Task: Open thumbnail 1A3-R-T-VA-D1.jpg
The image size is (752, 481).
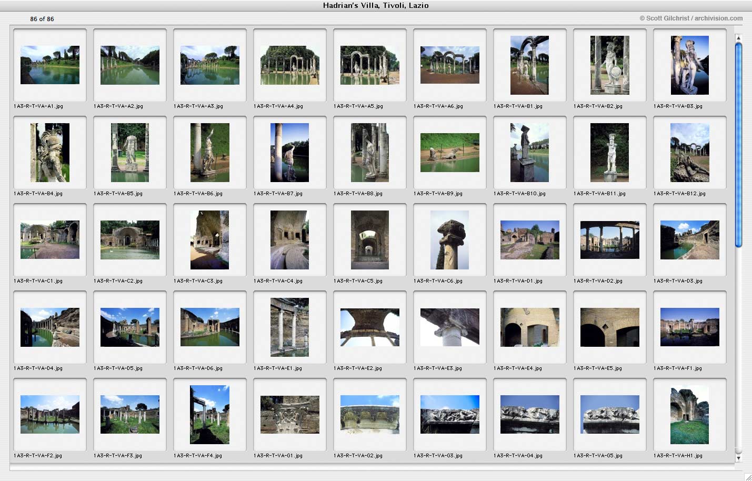Action: pos(530,240)
